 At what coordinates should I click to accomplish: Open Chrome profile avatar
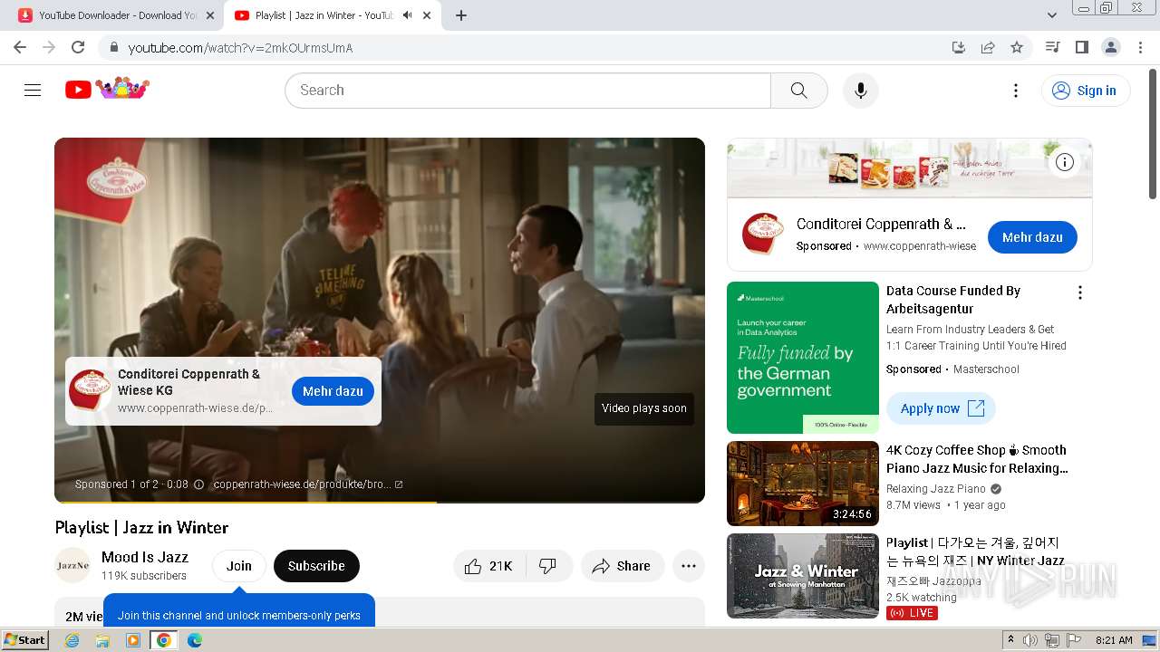tap(1110, 47)
